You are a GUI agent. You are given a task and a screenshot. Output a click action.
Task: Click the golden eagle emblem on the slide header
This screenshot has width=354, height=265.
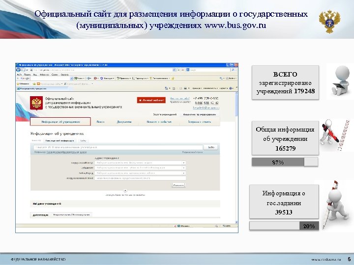pos(329,22)
